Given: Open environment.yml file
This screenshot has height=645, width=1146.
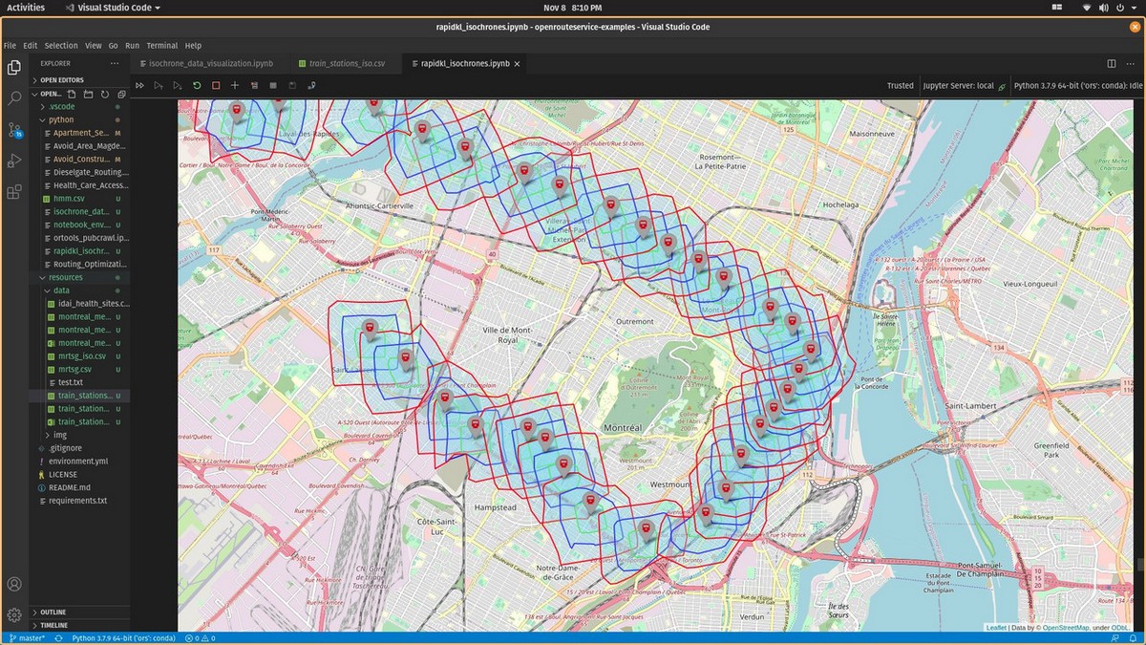Looking at the screenshot, I should pyautogui.click(x=77, y=461).
